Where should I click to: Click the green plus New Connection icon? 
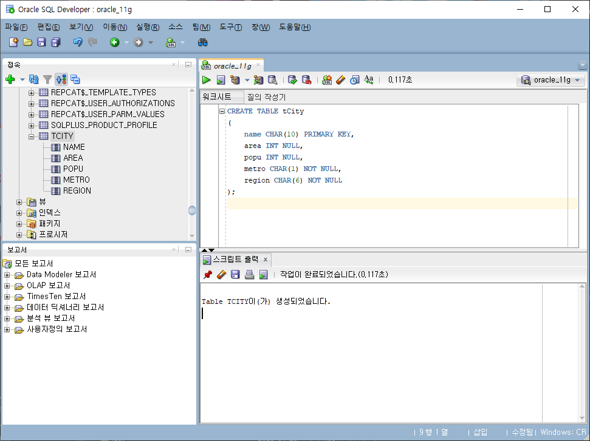pyautogui.click(x=10, y=79)
